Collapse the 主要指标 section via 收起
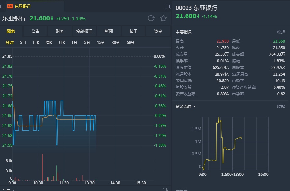This screenshot has width=290, height=191. point(281,32)
